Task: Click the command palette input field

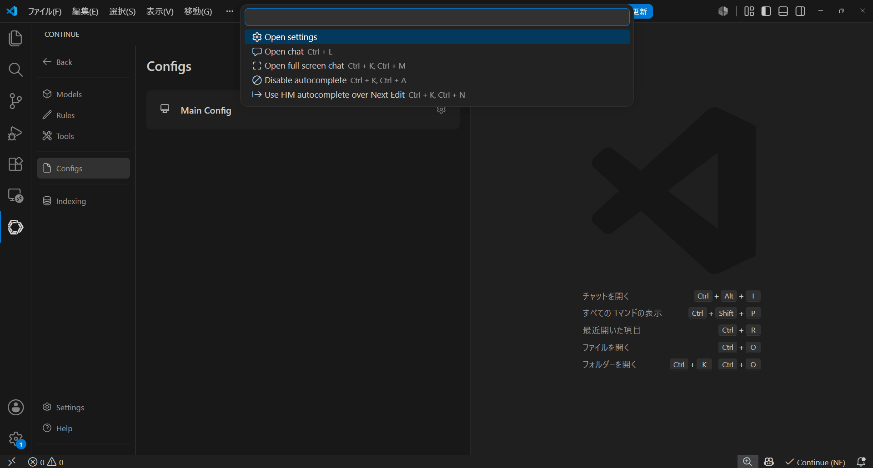Action: [437, 17]
